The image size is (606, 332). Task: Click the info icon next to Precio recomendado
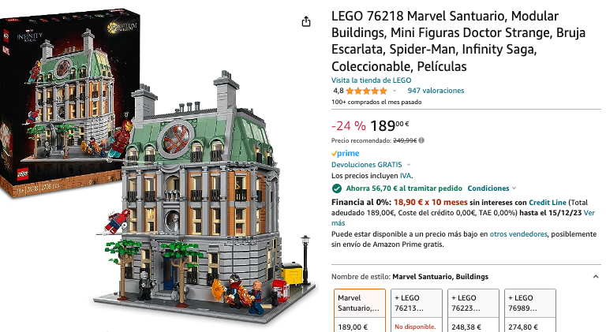pyautogui.click(x=421, y=140)
